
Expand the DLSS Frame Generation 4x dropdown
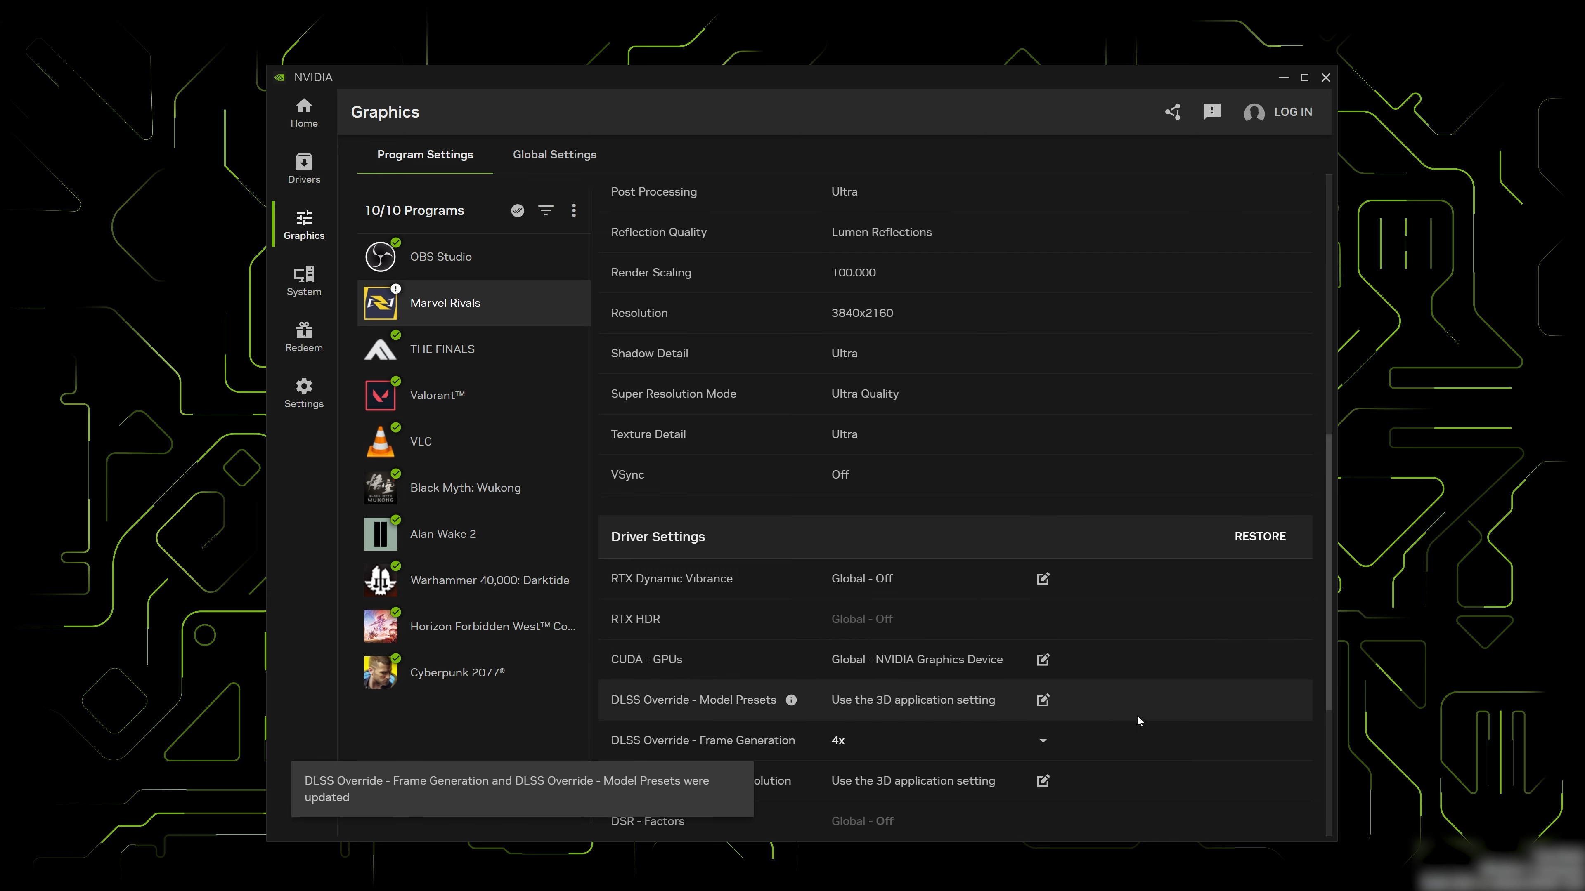click(x=1042, y=740)
